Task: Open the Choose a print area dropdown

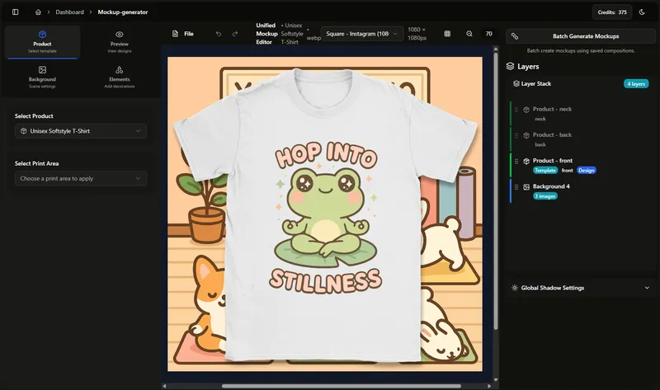Action: [x=81, y=178]
